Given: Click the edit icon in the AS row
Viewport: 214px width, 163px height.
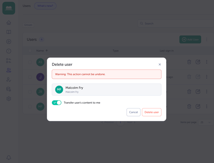Looking at the screenshot, I should pyautogui.click(x=198, y=62).
